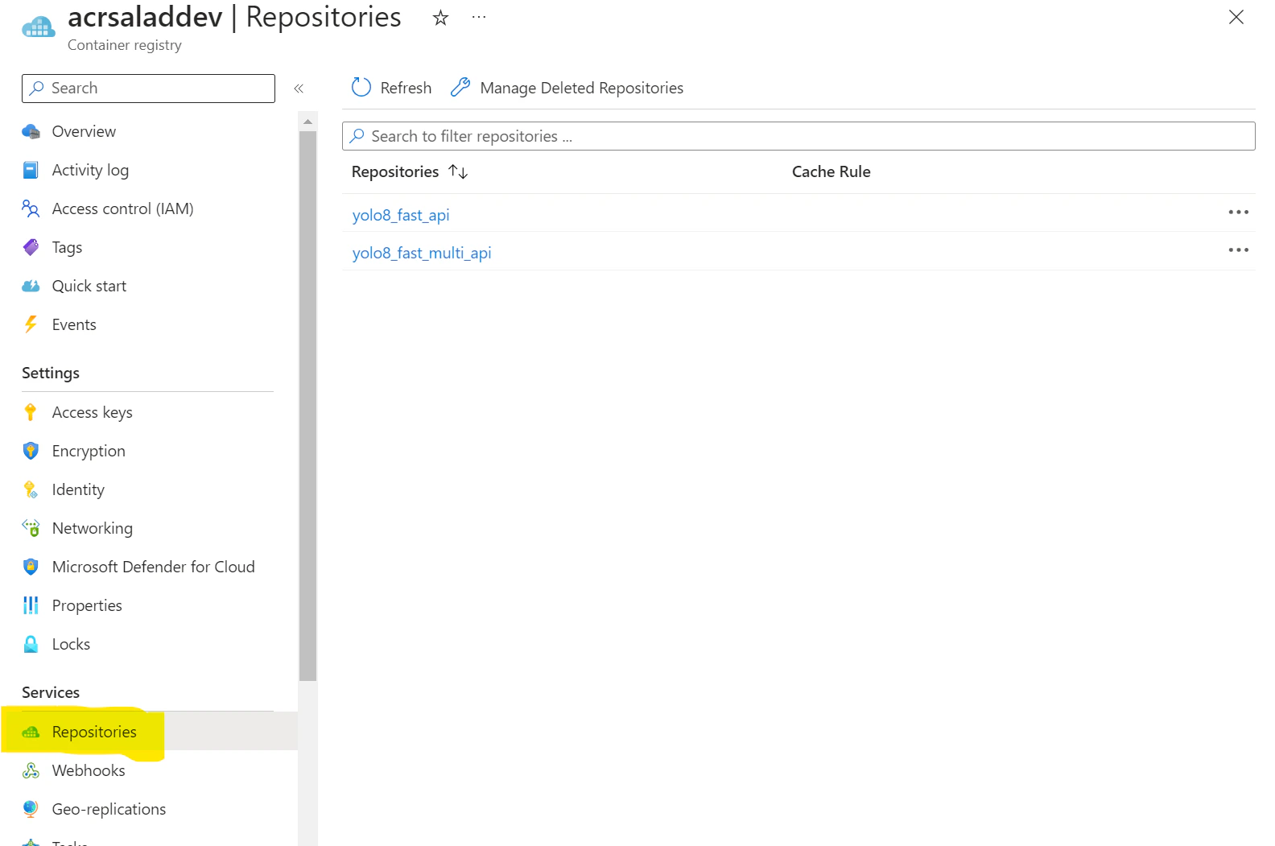Click the Networking icon

point(31,528)
